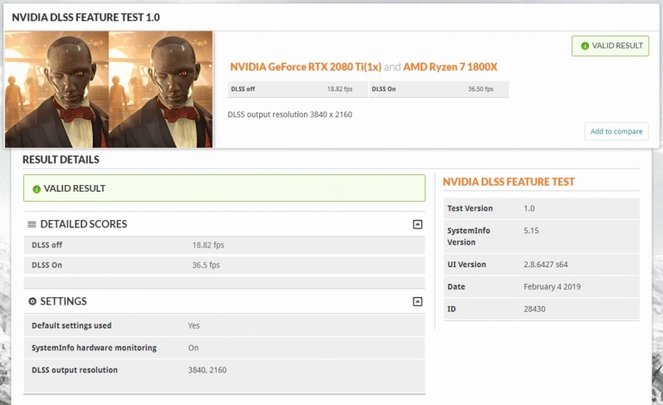This screenshot has width=663, height=405.
Task: Select the Result Details heading
Action: [x=61, y=159]
